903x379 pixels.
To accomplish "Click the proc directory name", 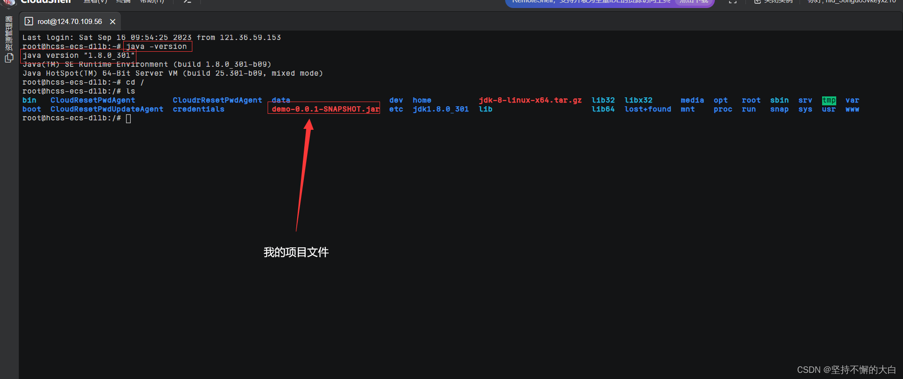I will [723, 109].
